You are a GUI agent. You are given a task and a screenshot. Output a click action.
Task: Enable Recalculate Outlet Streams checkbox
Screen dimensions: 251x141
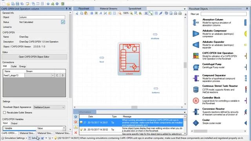pyautogui.click(x=4, y=112)
